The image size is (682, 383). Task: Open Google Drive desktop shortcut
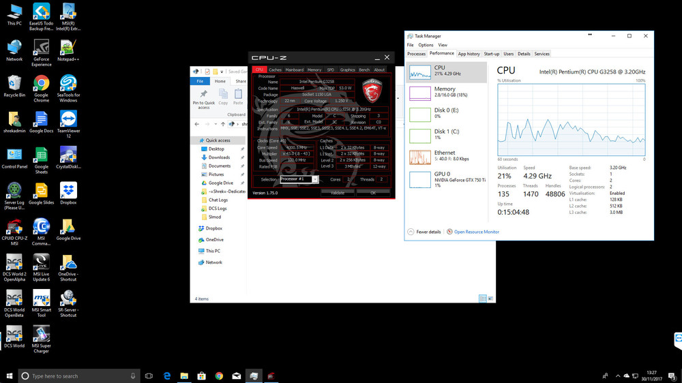coord(68,230)
